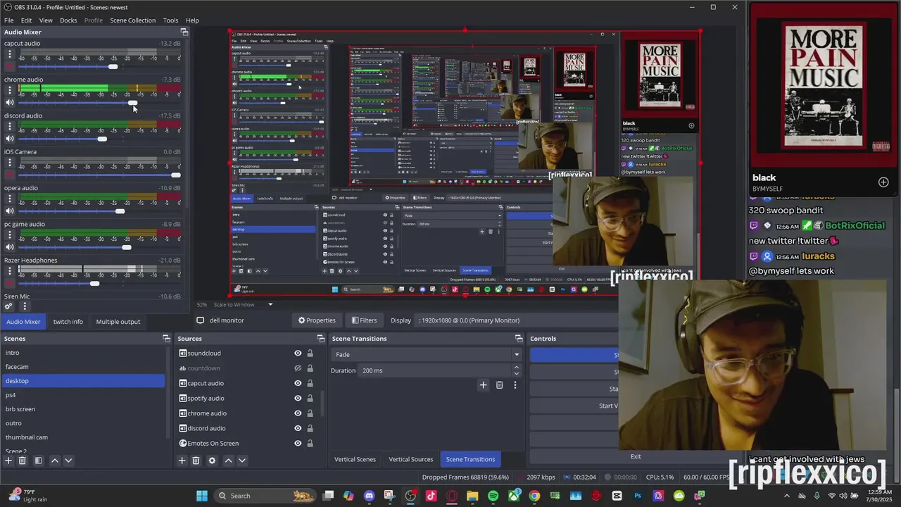The image size is (901, 507).
Task: Open source properties gear in Sources toolbar
Action: coord(212,461)
